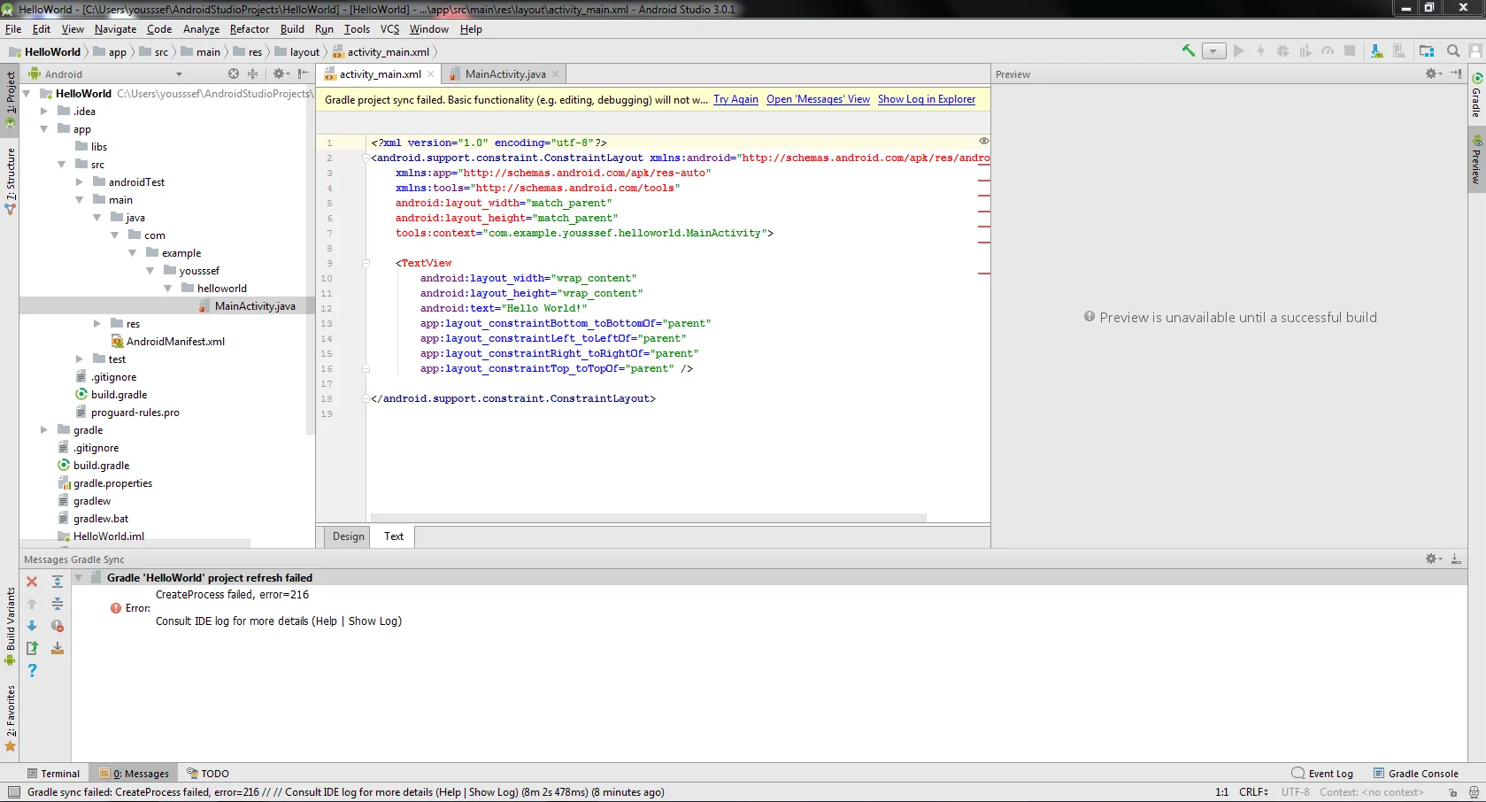
Task: Click the blue question mark help icon
Action: (x=32, y=670)
